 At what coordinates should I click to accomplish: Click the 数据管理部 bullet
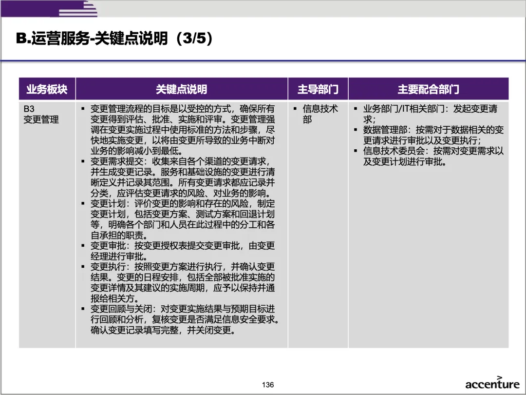(x=429, y=135)
